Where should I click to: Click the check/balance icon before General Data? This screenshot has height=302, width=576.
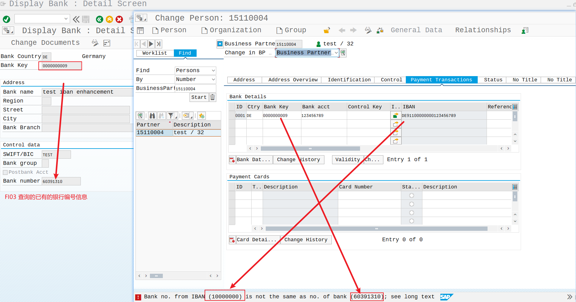coord(380,30)
